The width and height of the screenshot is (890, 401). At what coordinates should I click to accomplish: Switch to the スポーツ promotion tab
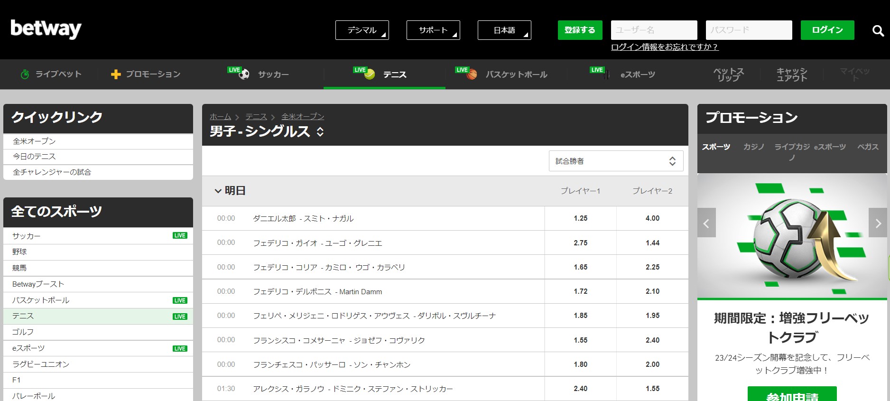point(716,147)
